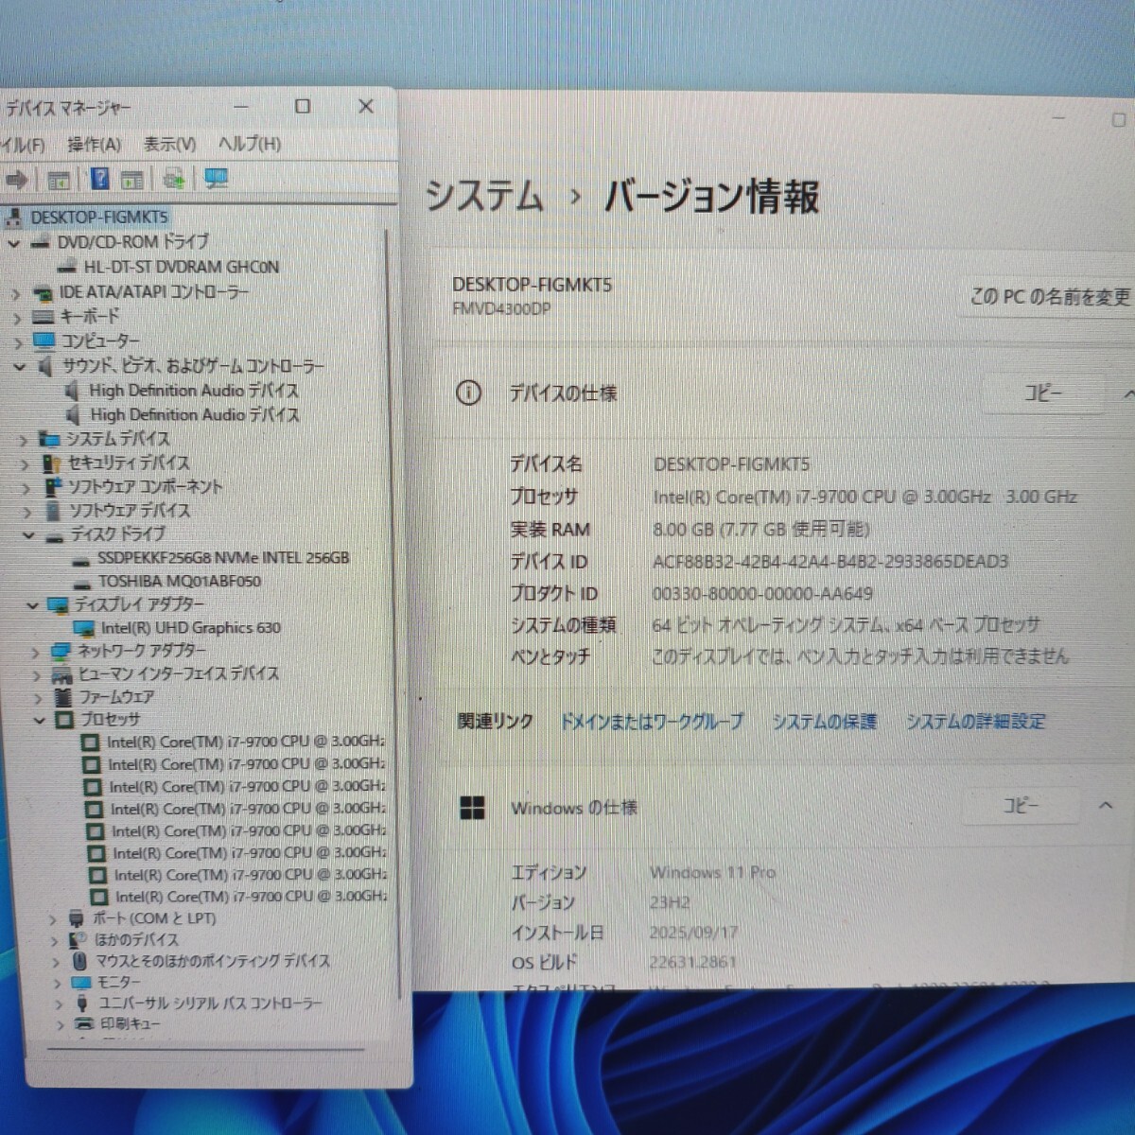Click the print queue printer icon

pyautogui.click(x=84, y=1023)
